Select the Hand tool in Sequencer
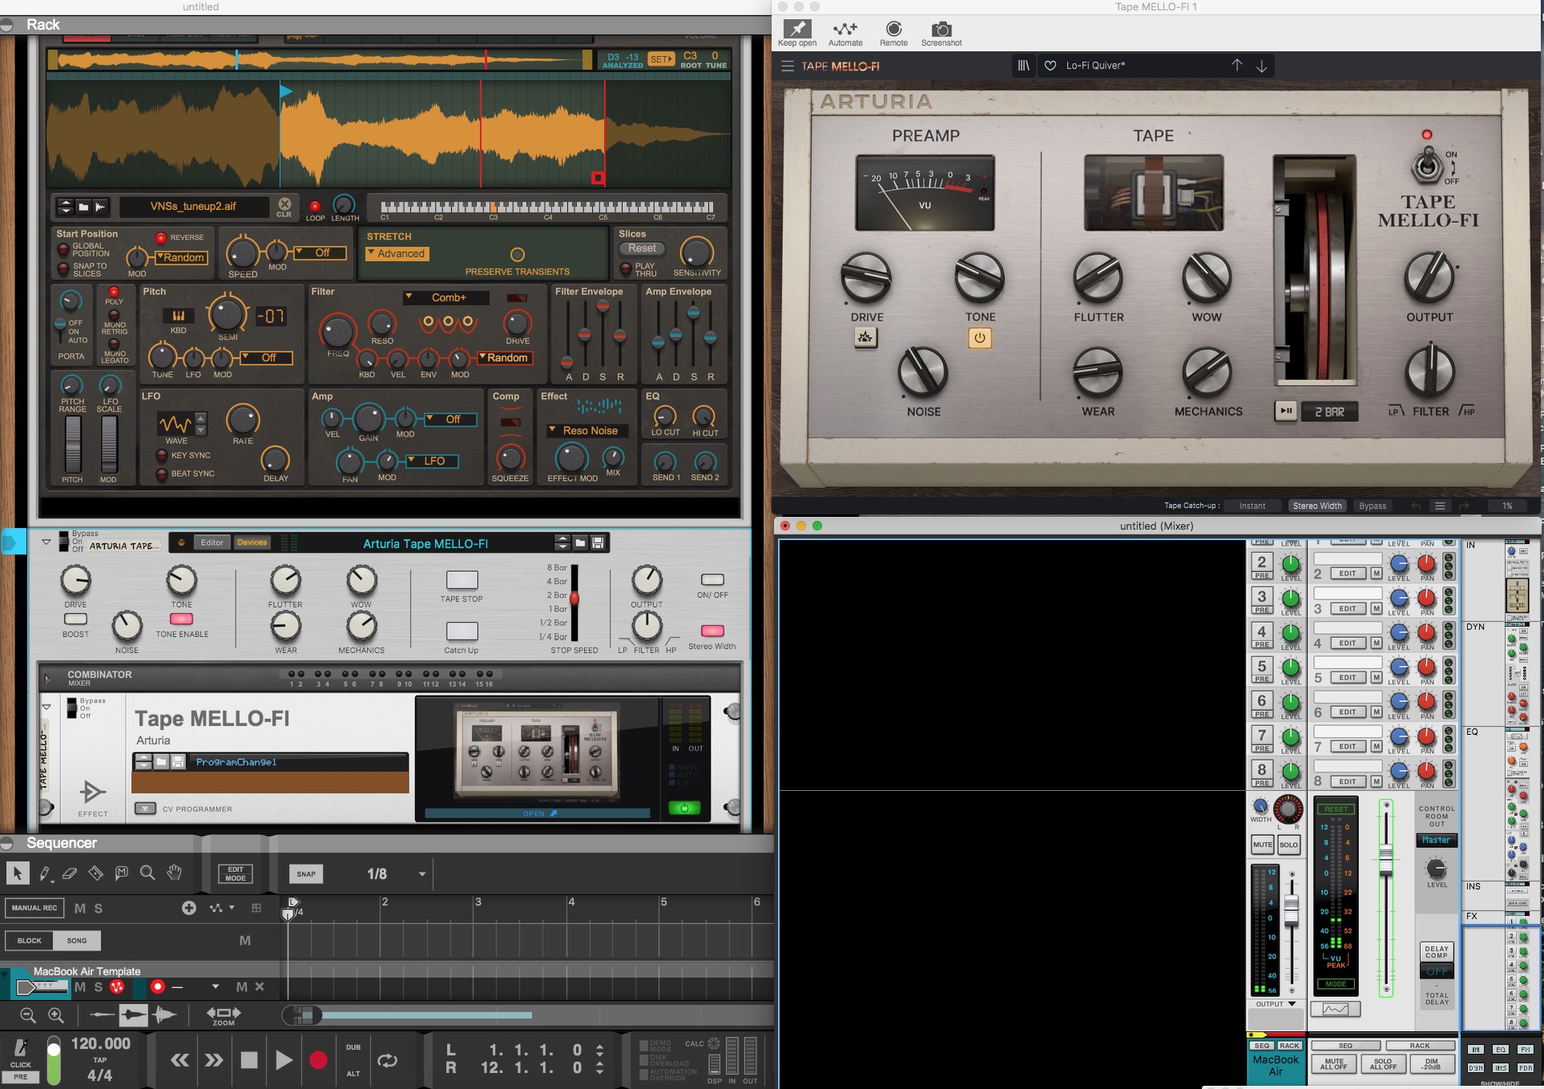Image resolution: width=1544 pixels, height=1089 pixels. point(174,873)
